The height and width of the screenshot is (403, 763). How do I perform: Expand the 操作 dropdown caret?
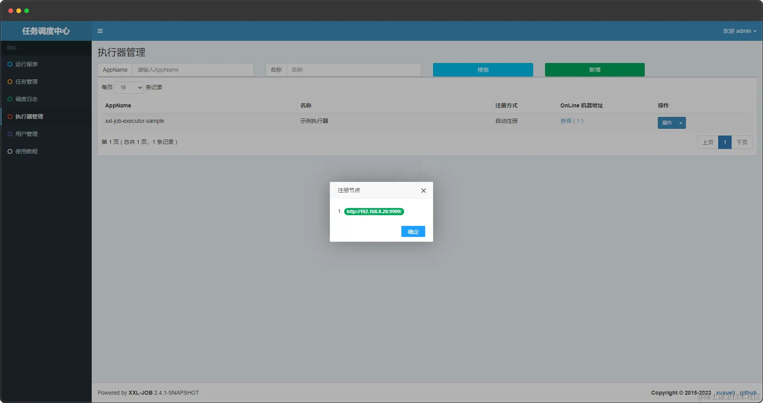click(x=681, y=123)
